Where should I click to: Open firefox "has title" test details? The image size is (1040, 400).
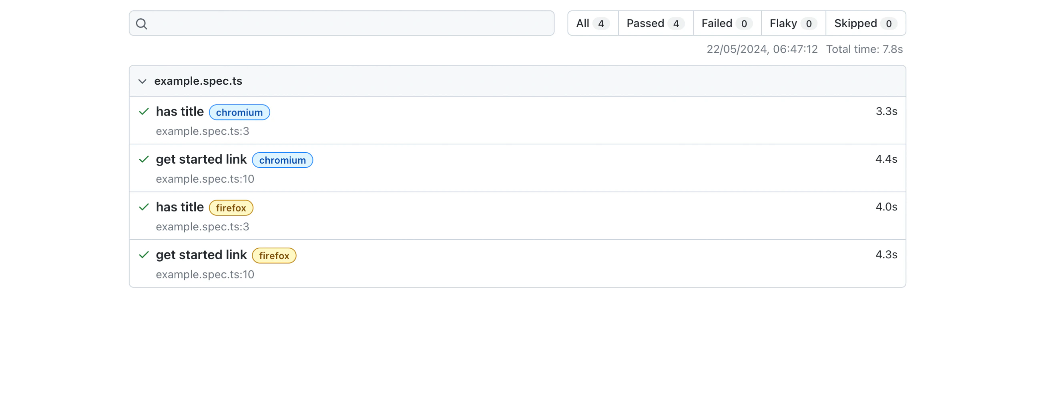(180, 207)
